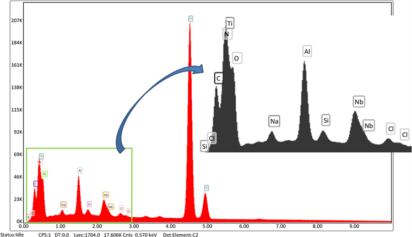Click the small Al label on the red spectrum

tap(80, 170)
